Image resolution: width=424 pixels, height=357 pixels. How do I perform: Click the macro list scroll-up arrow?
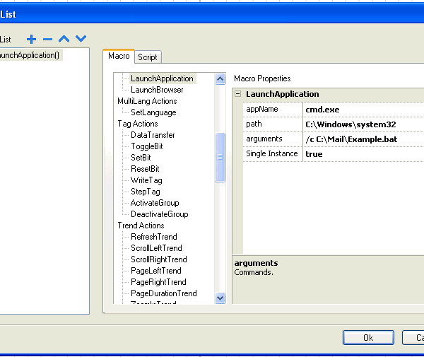tap(220, 79)
